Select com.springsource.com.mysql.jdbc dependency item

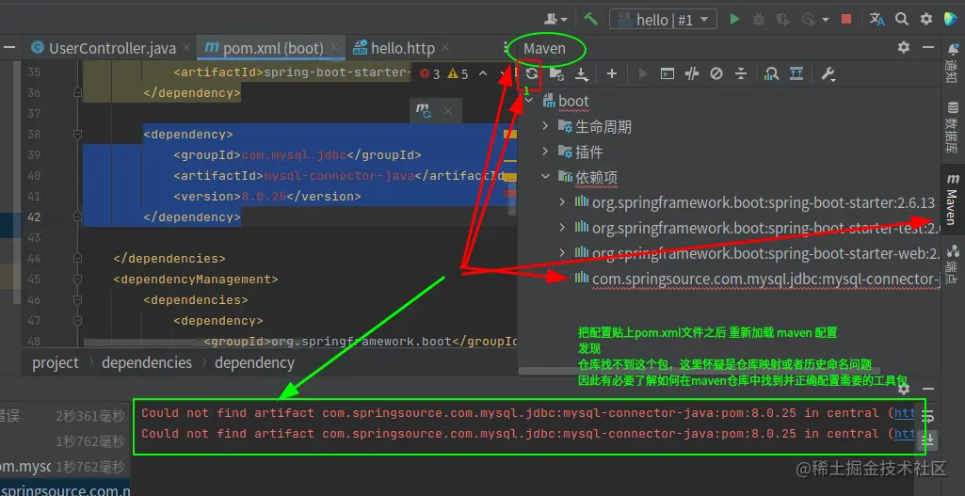(x=757, y=279)
